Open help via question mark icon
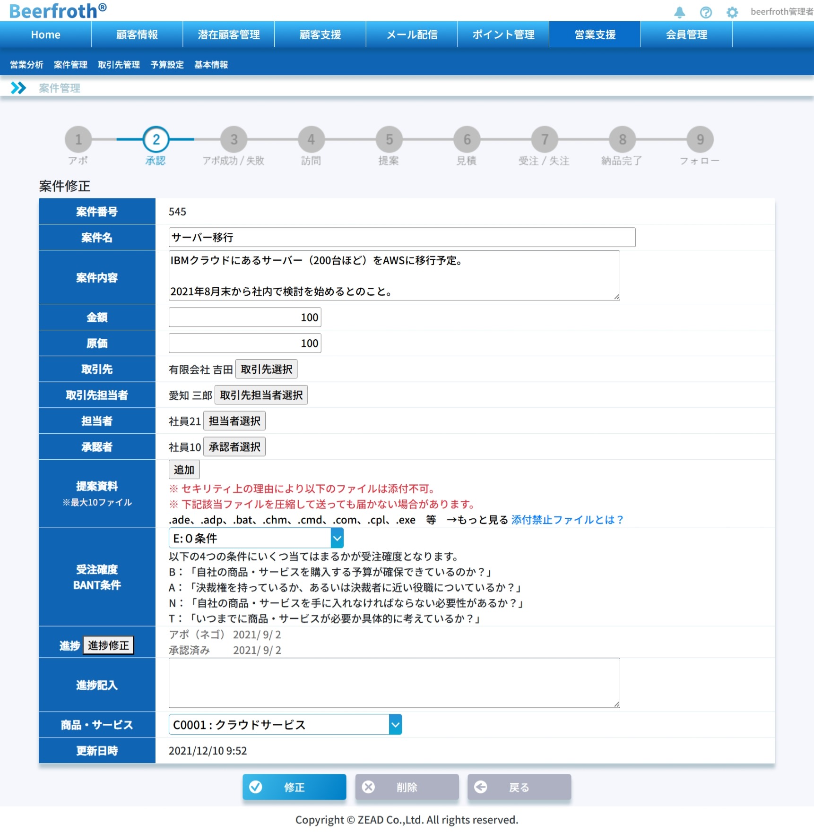 click(x=706, y=12)
